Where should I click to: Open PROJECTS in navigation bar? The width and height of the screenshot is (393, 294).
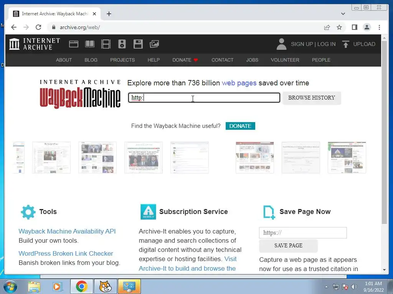(122, 60)
